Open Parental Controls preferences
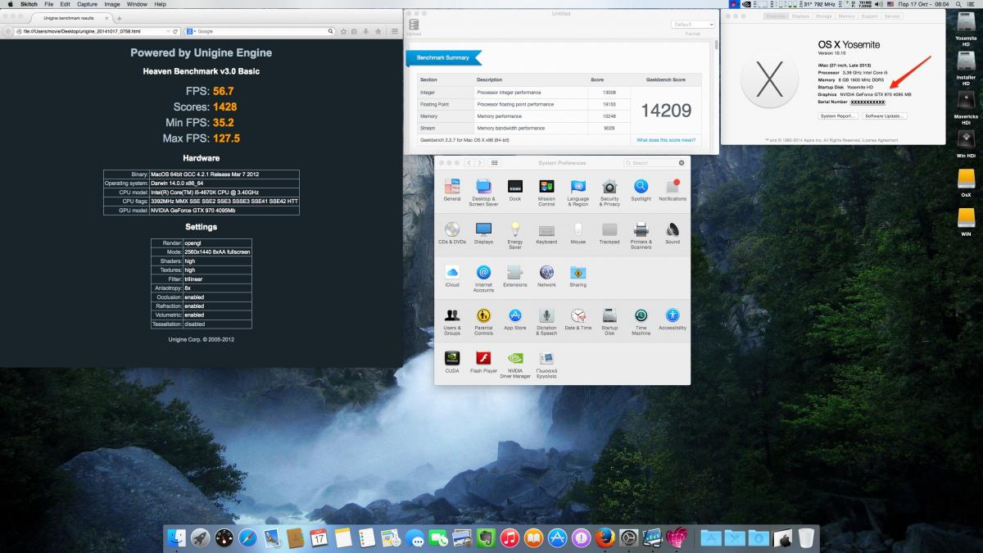Screen dimensions: 983x553 [483, 320]
